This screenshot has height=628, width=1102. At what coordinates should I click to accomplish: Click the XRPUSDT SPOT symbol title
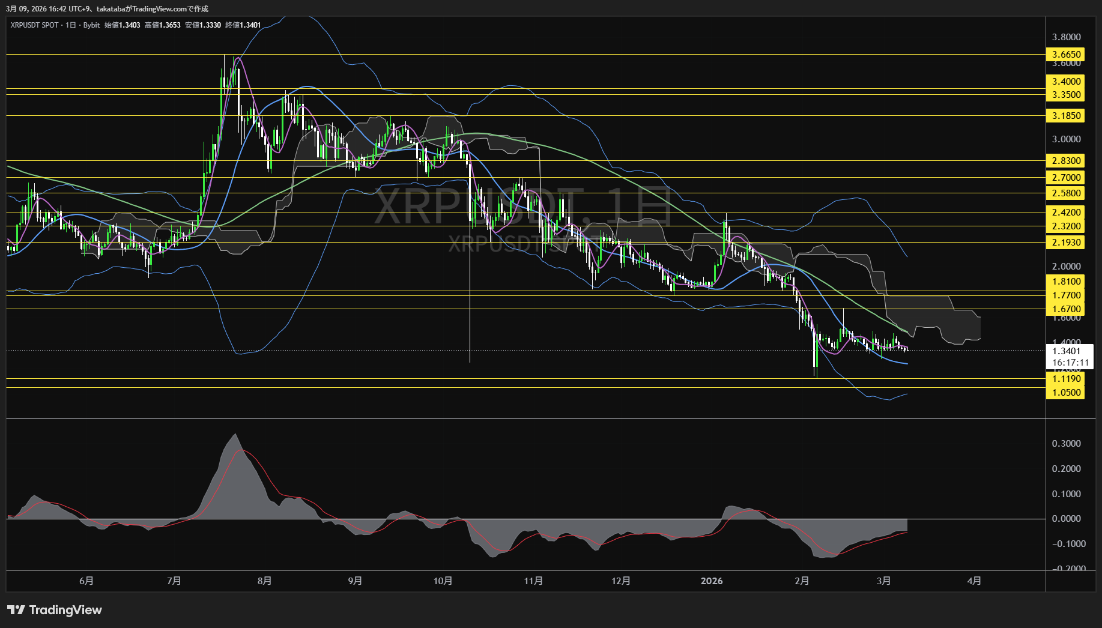click(x=34, y=25)
